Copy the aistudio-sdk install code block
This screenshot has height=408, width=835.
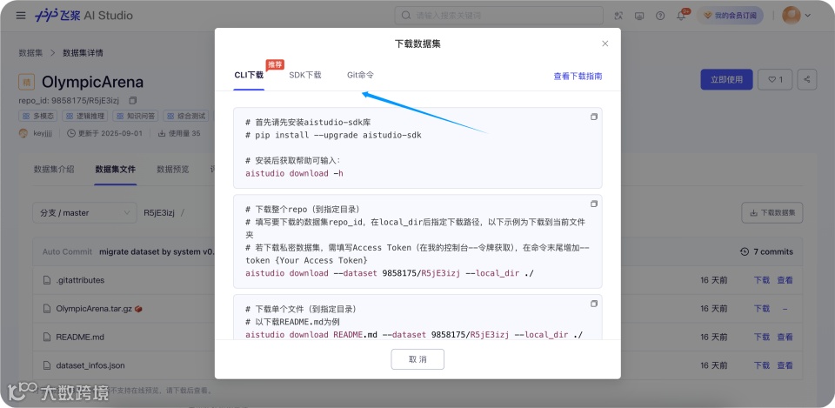click(x=594, y=117)
